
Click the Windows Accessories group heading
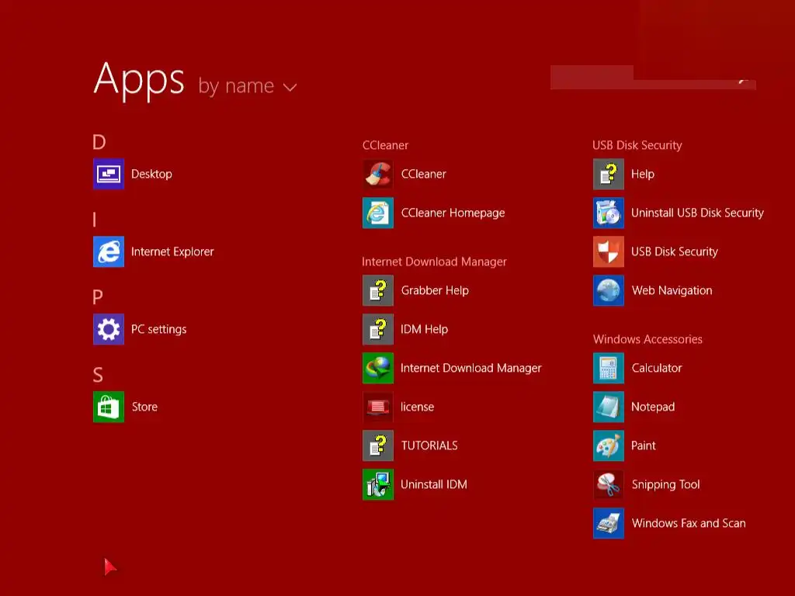tap(647, 339)
